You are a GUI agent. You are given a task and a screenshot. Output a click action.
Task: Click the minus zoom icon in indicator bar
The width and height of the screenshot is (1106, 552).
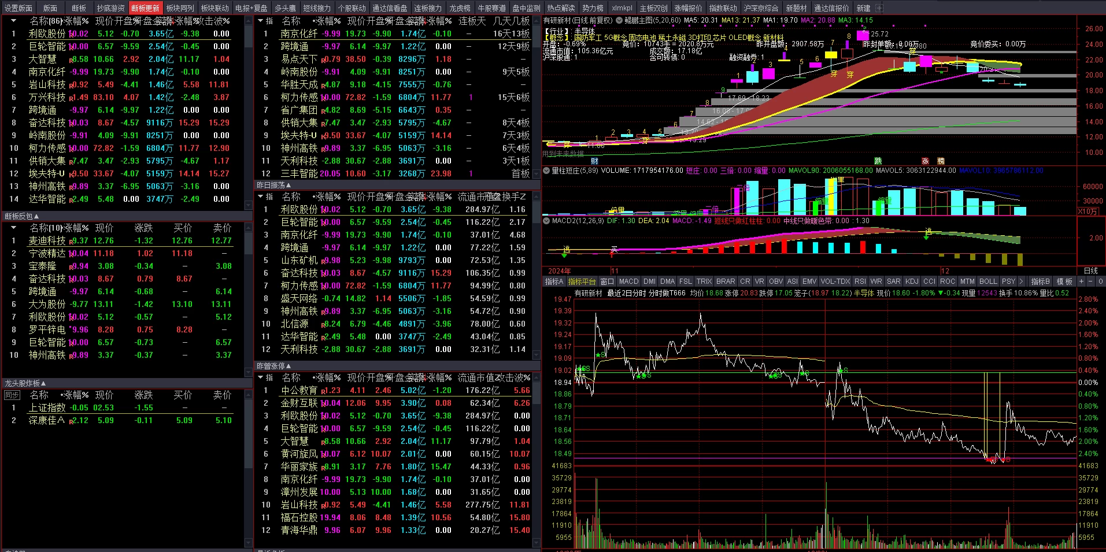tap(1090, 281)
